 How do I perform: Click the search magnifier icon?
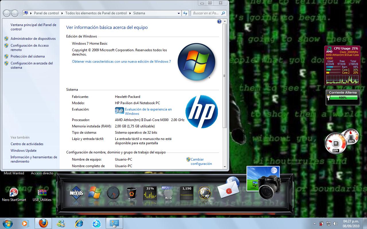click(223, 13)
